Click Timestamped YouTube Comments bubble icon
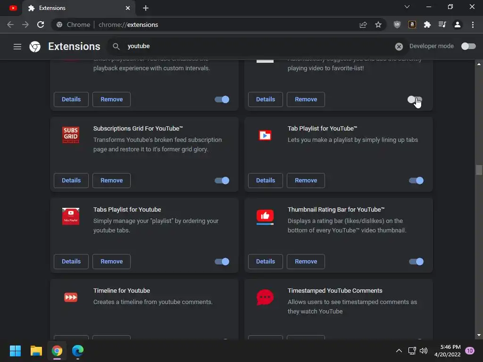 coord(265,297)
